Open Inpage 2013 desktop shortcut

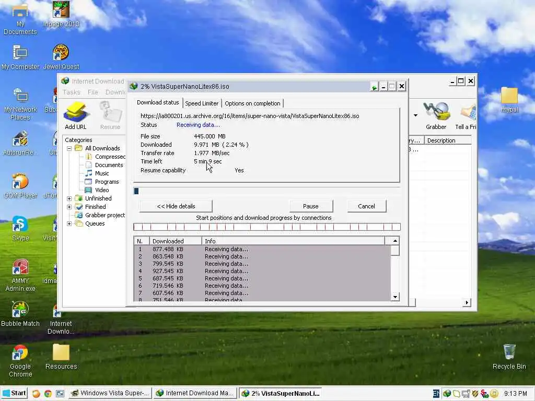61,14
